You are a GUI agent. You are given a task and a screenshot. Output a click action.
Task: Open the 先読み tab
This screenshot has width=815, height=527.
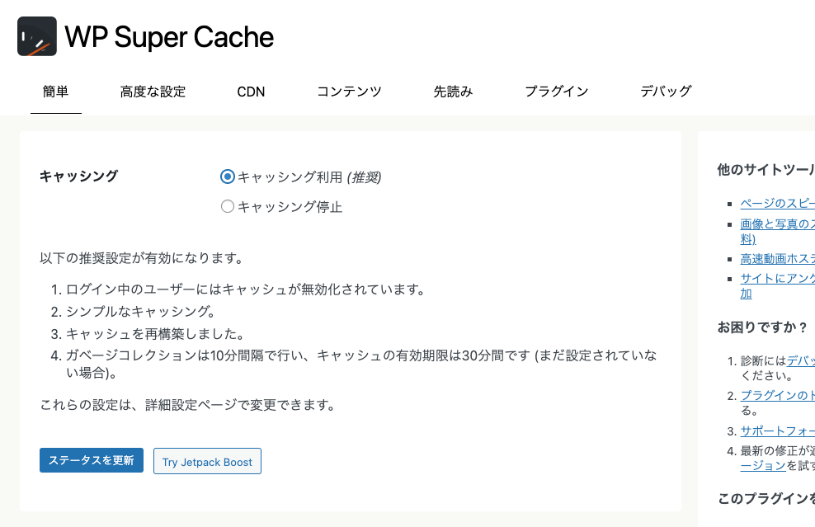point(453,92)
